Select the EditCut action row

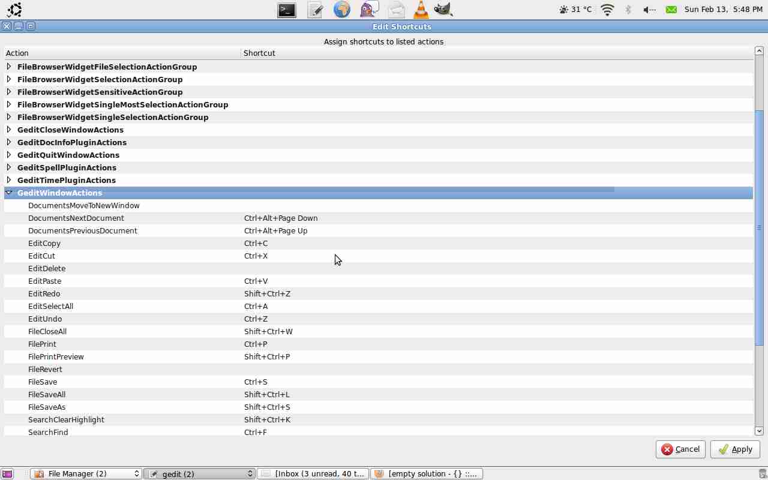tap(379, 256)
